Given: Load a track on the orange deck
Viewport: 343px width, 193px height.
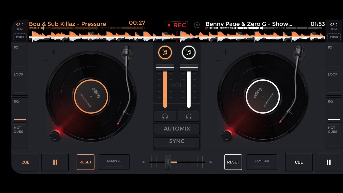Looking at the screenshot, I should point(165,53).
